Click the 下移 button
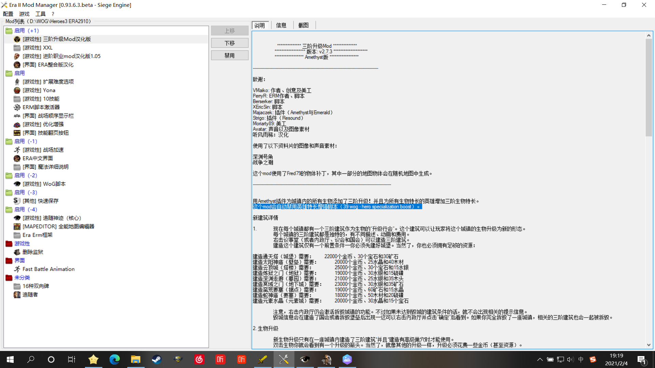This screenshot has height=368, width=655. tap(230, 43)
